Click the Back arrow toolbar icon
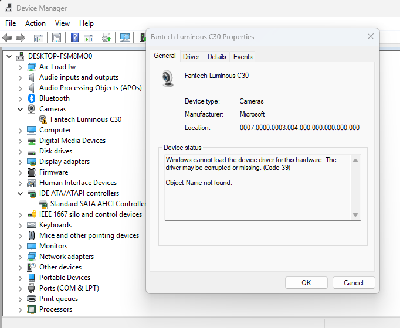400x328 pixels. point(7,38)
